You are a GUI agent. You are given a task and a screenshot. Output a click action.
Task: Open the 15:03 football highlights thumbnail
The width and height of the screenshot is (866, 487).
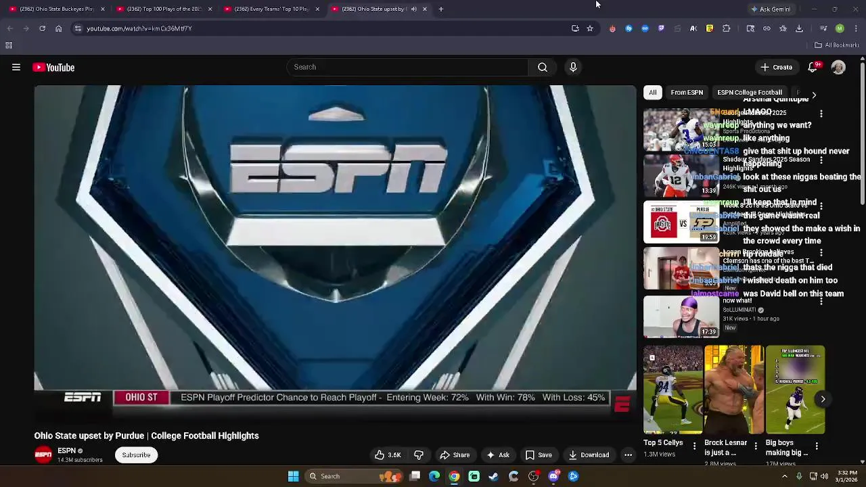pyautogui.click(x=681, y=129)
